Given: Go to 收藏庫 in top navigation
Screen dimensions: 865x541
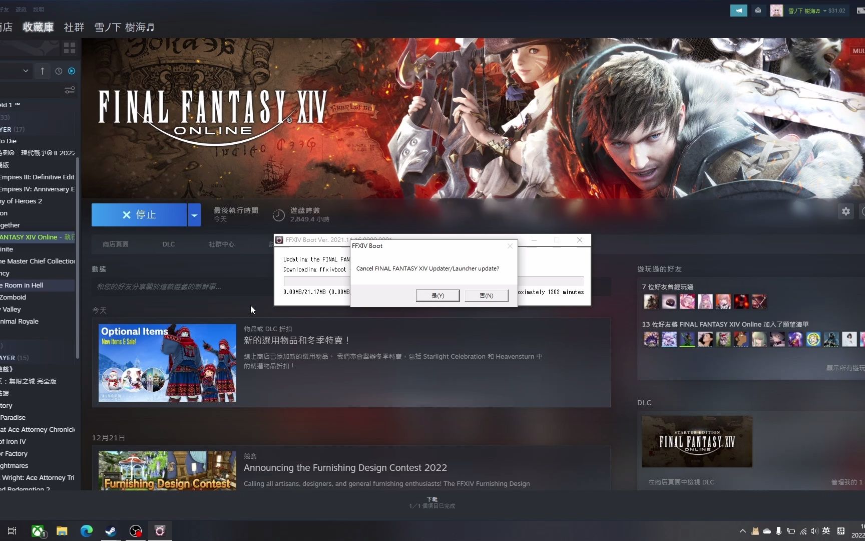Looking at the screenshot, I should 38,27.
